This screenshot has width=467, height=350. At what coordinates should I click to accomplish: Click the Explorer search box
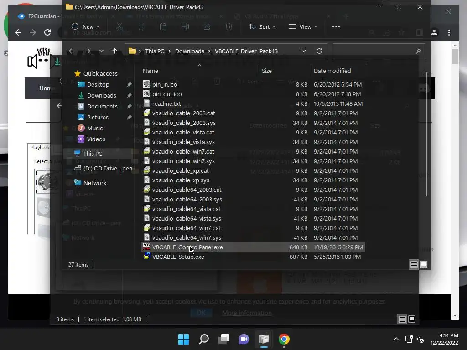(x=379, y=51)
